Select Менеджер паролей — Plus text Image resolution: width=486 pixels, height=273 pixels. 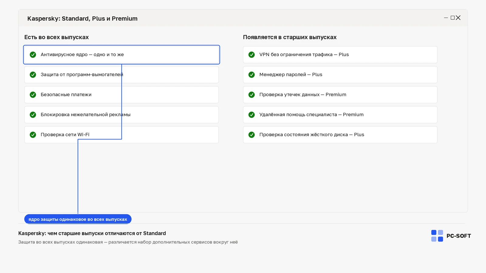(x=291, y=75)
